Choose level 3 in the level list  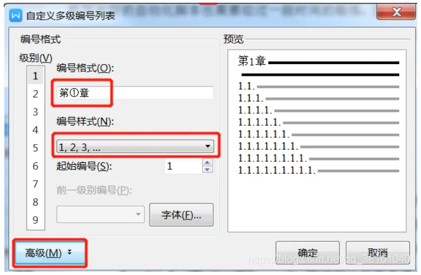pyautogui.click(x=35, y=112)
